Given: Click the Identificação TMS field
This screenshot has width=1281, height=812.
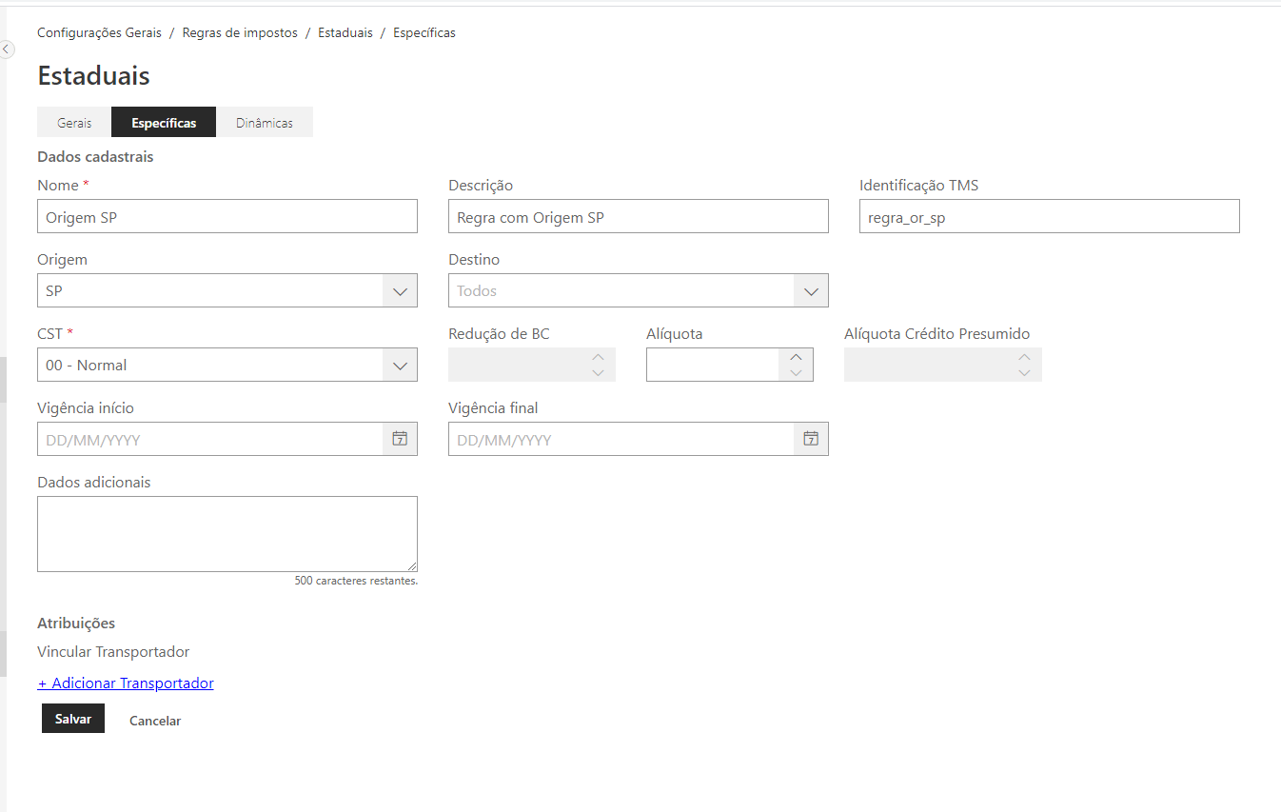Looking at the screenshot, I should point(1049,216).
